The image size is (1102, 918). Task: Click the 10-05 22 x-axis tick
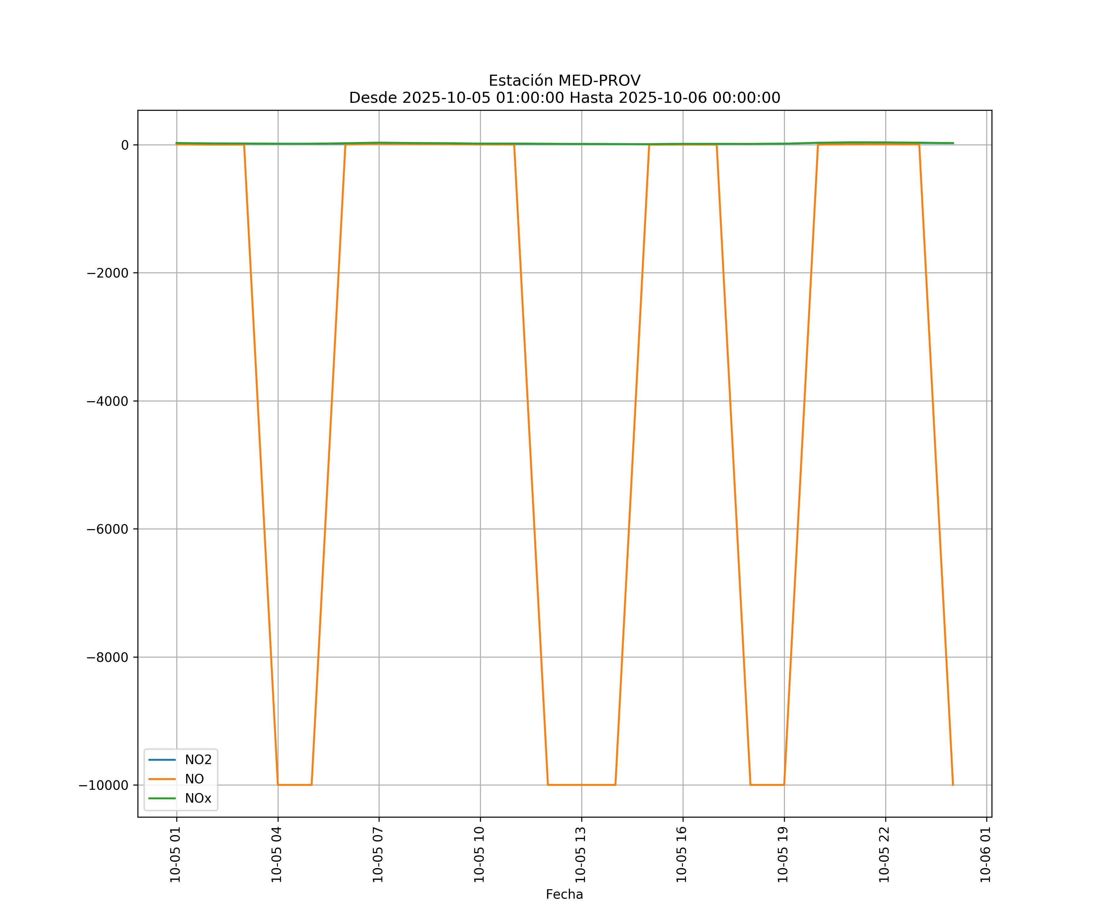884,854
